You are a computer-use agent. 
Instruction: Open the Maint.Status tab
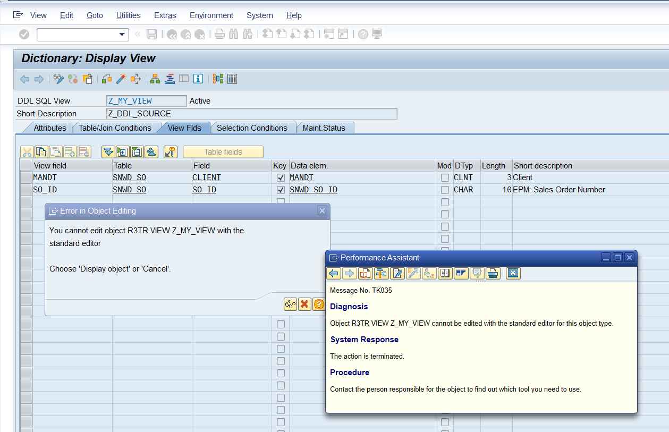click(324, 128)
